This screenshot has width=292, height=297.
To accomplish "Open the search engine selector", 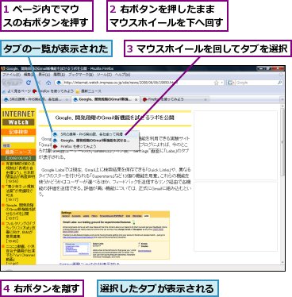I will point(231,83).
